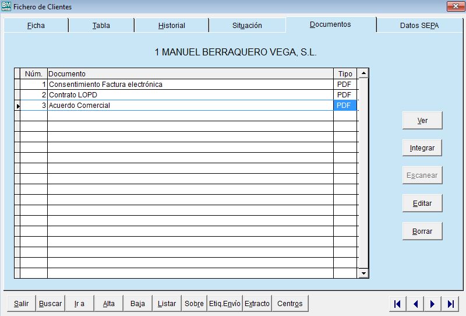This screenshot has width=466, height=316.
Task: Click the Integrar button
Action: (x=422, y=148)
